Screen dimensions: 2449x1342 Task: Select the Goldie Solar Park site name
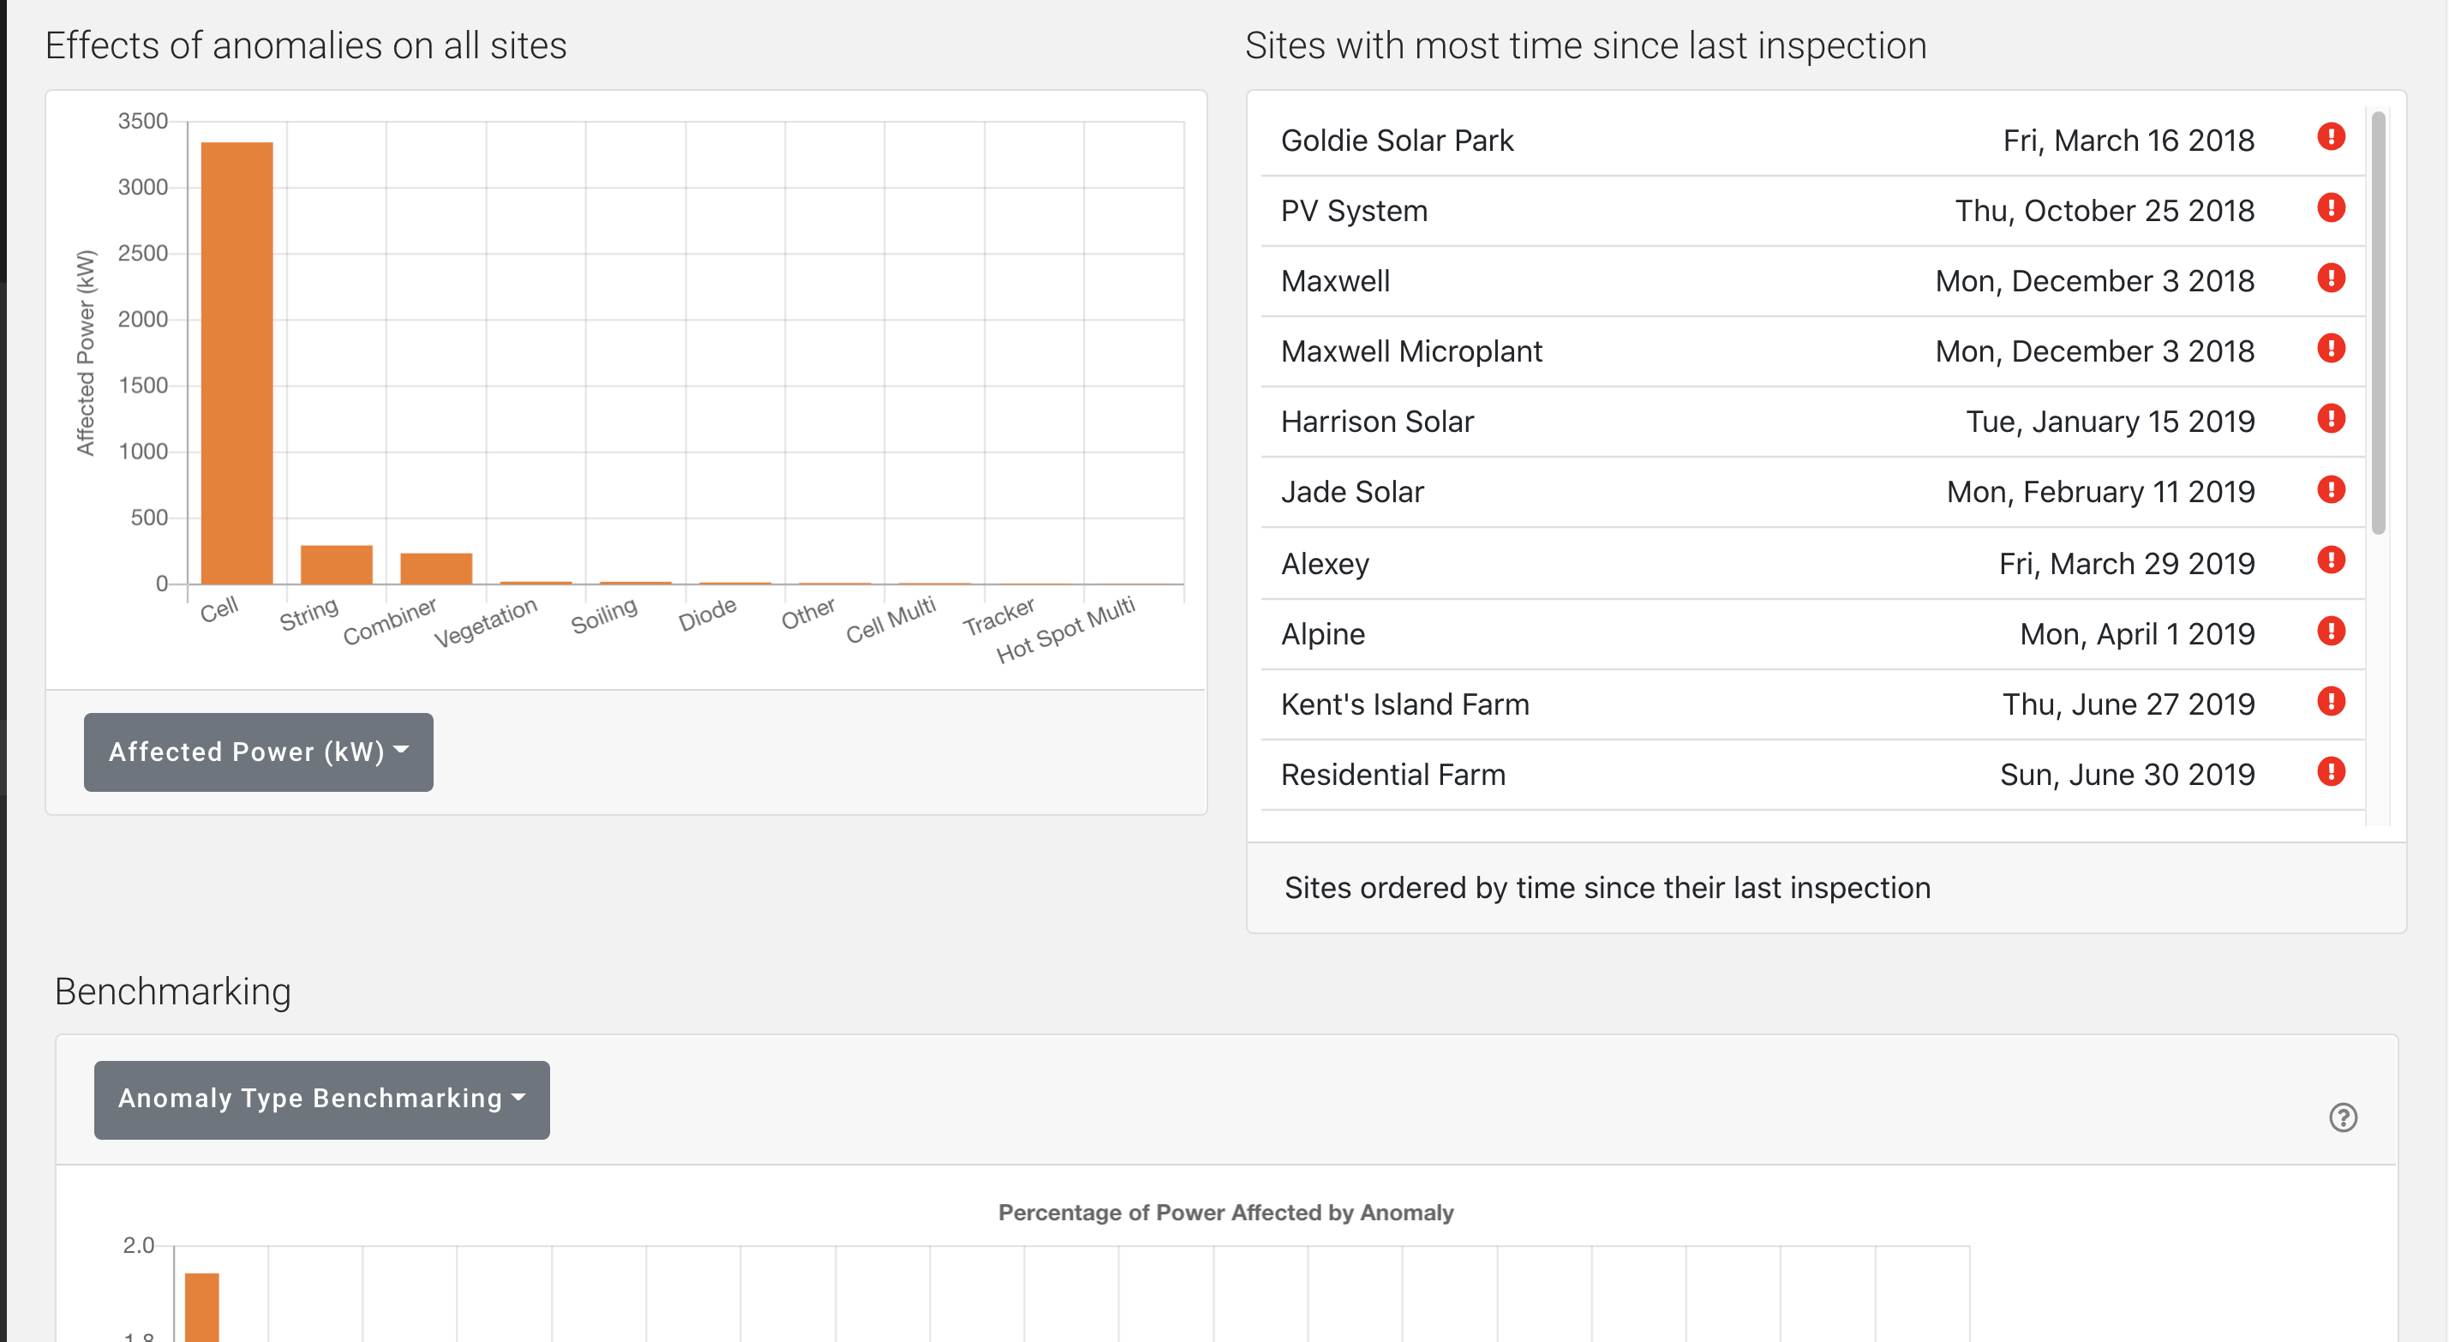1397,141
